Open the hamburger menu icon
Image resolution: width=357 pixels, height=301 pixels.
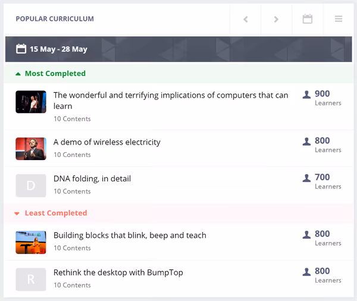click(339, 19)
